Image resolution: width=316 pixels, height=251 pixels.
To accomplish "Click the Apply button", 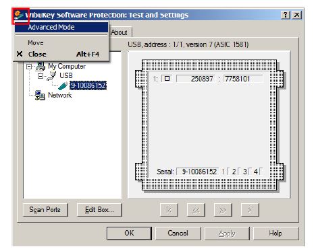I will (x=227, y=234).
